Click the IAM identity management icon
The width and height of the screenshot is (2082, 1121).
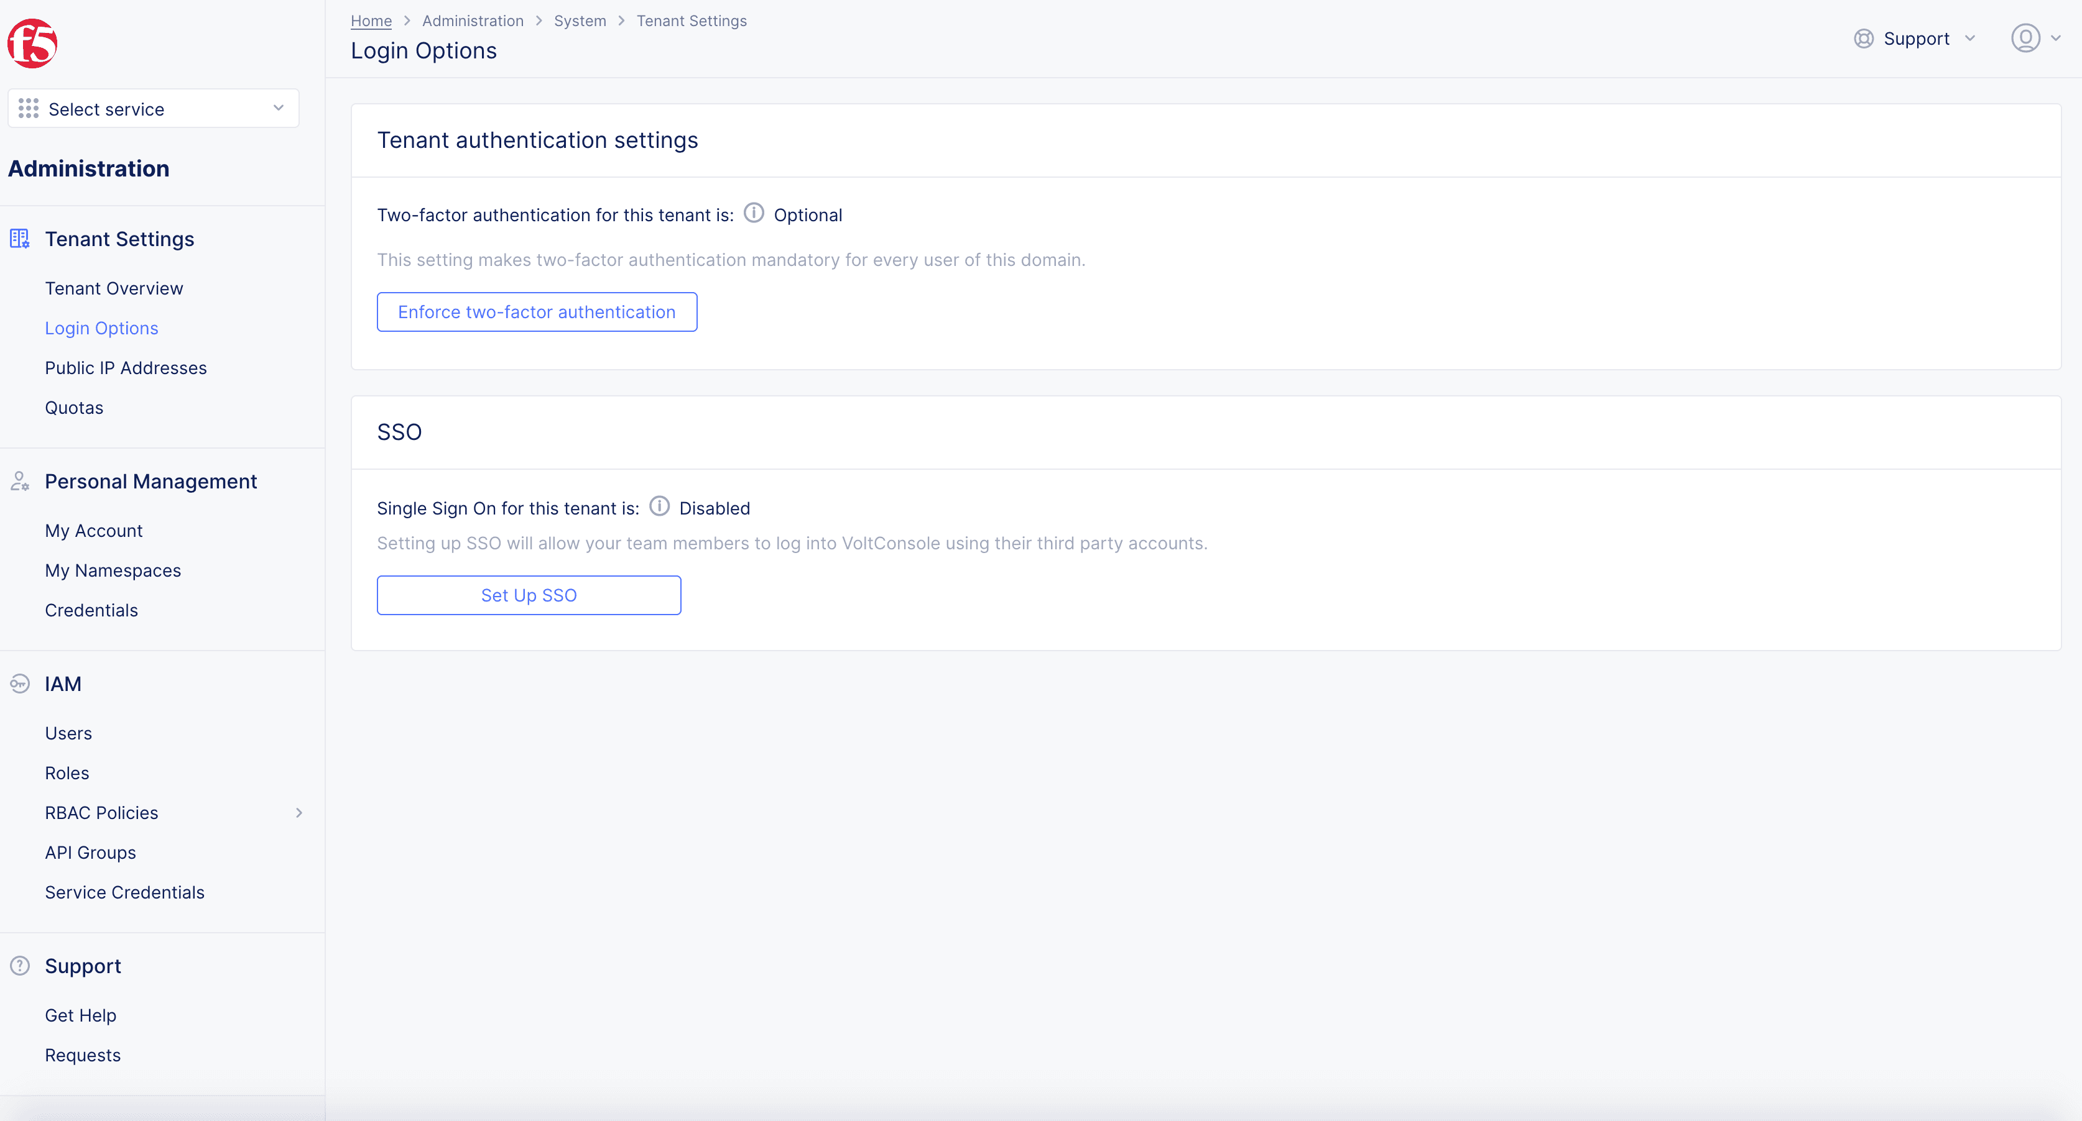pyautogui.click(x=19, y=684)
